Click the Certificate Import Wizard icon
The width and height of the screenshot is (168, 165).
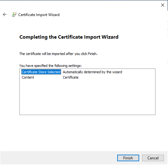(14, 14)
